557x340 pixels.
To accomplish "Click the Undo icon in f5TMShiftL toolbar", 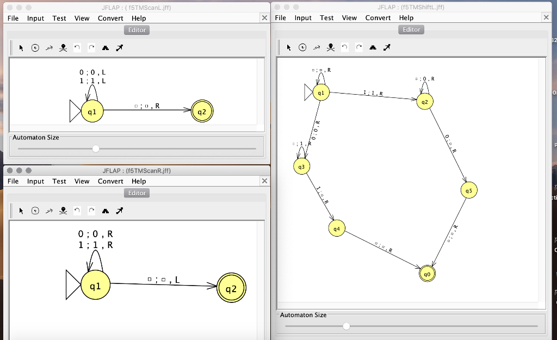I will [x=344, y=47].
